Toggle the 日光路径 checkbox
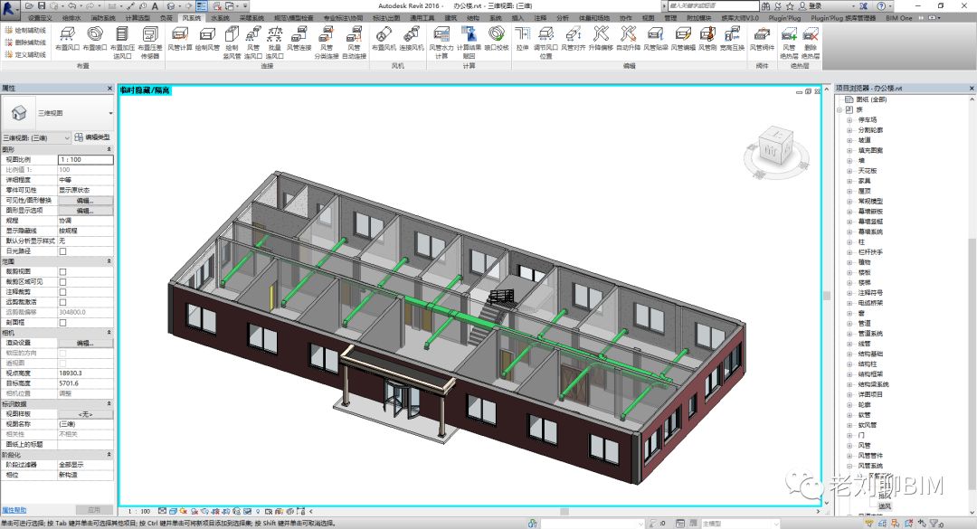Image resolution: width=977 pixels, height=529 pixels. [x=62, y=251]
